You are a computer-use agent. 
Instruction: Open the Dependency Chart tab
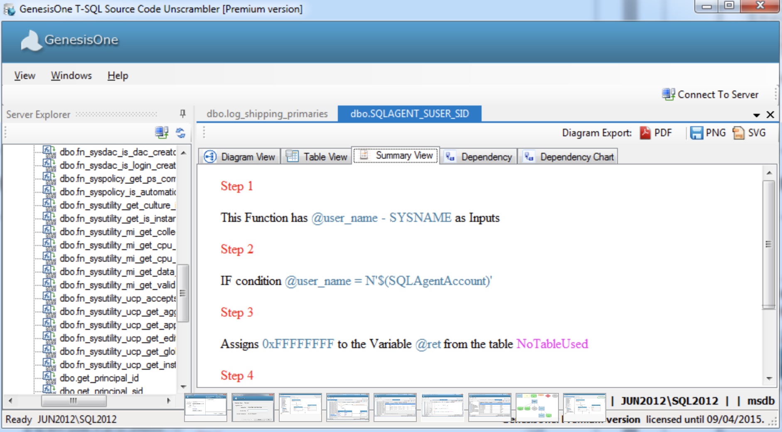(x=568, y=157)
